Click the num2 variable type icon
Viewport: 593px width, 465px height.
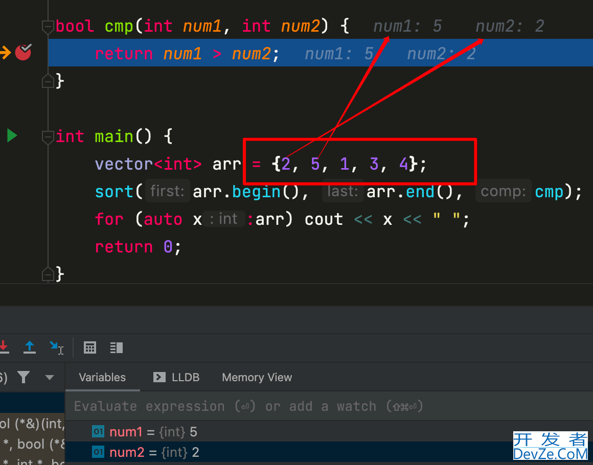(x=98, y=452)
